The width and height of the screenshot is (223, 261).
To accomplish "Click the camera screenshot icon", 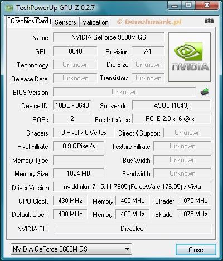I will 209,21.
